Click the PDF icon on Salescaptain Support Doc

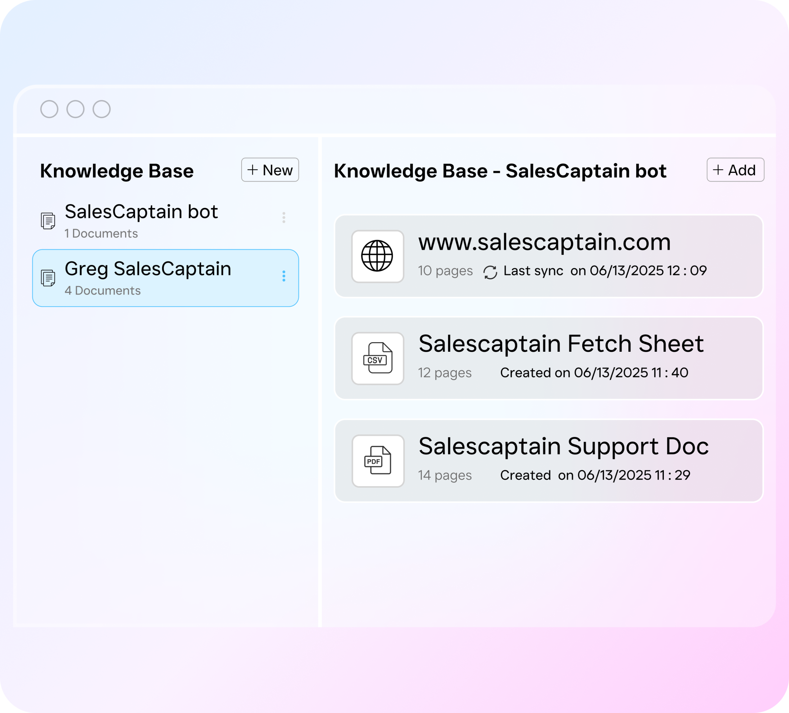(x=378, y=461)
